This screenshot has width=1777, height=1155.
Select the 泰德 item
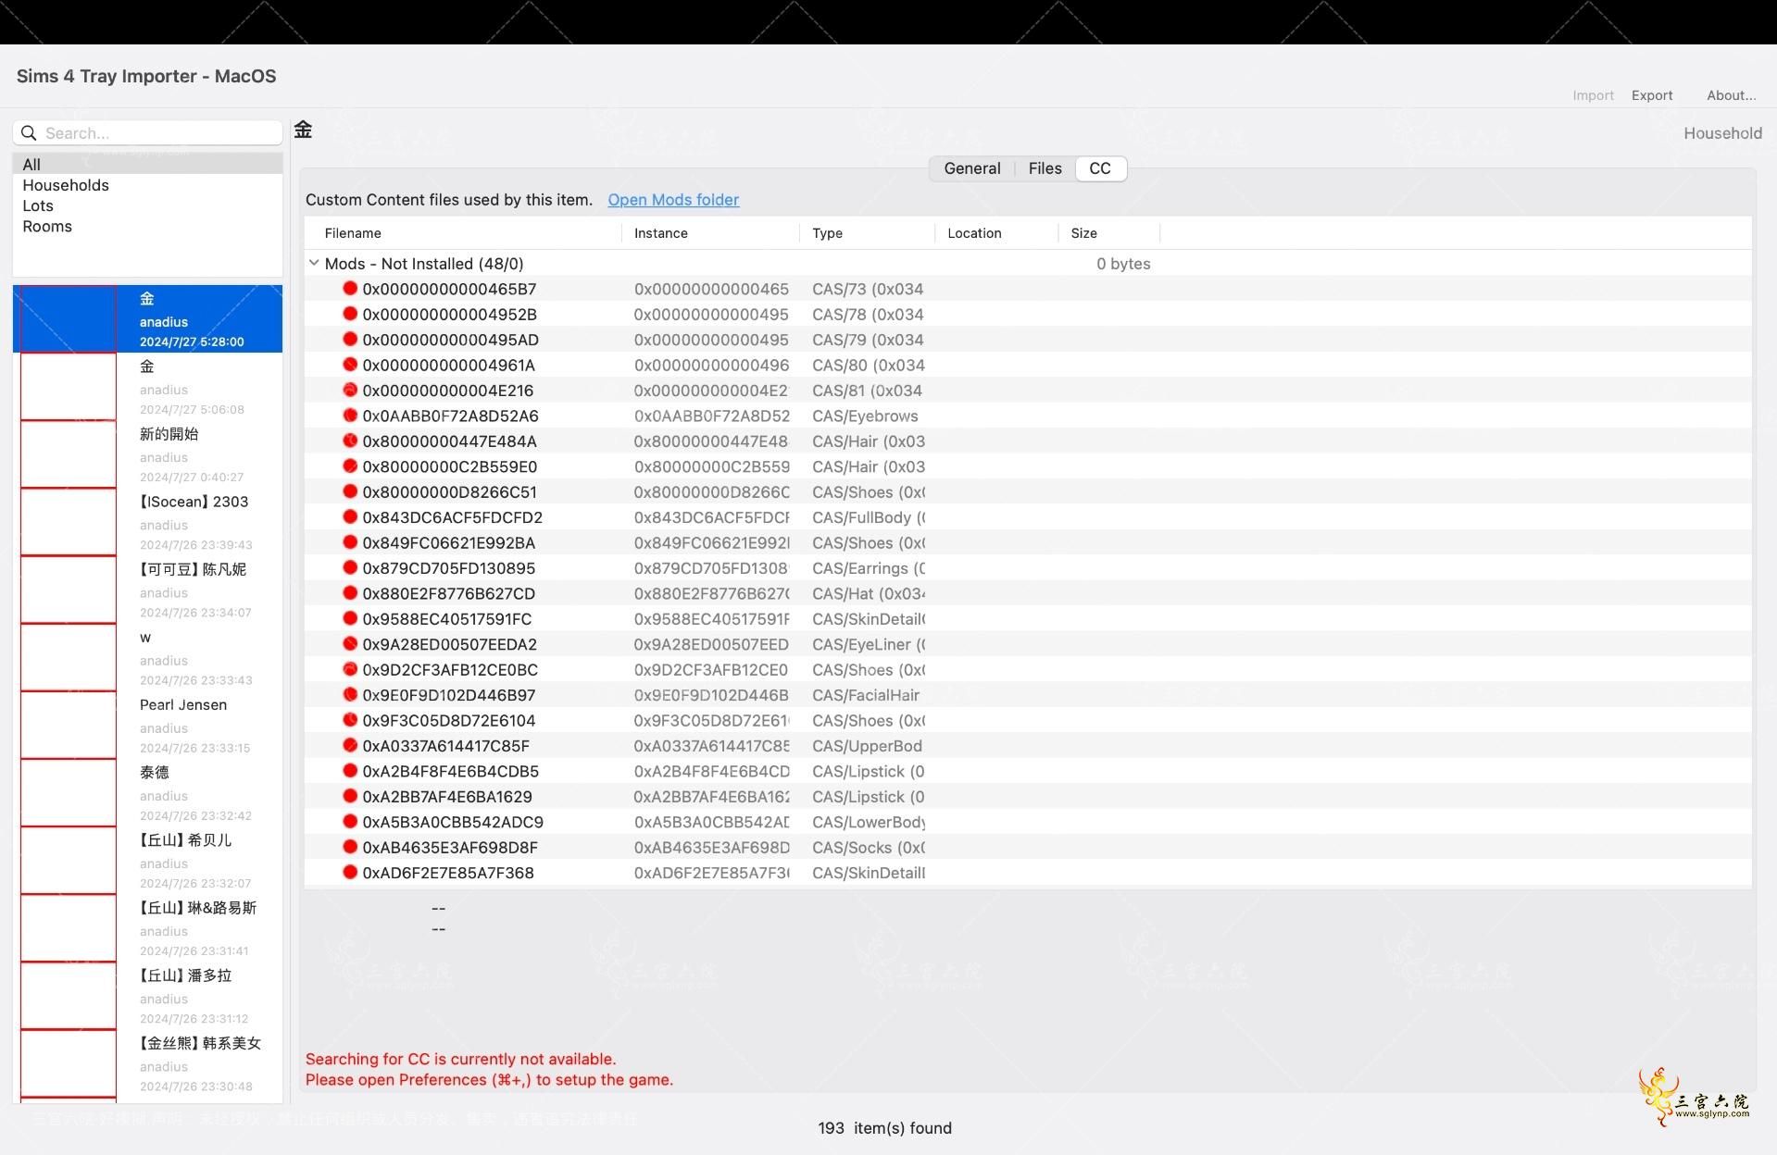pos(147,792)
